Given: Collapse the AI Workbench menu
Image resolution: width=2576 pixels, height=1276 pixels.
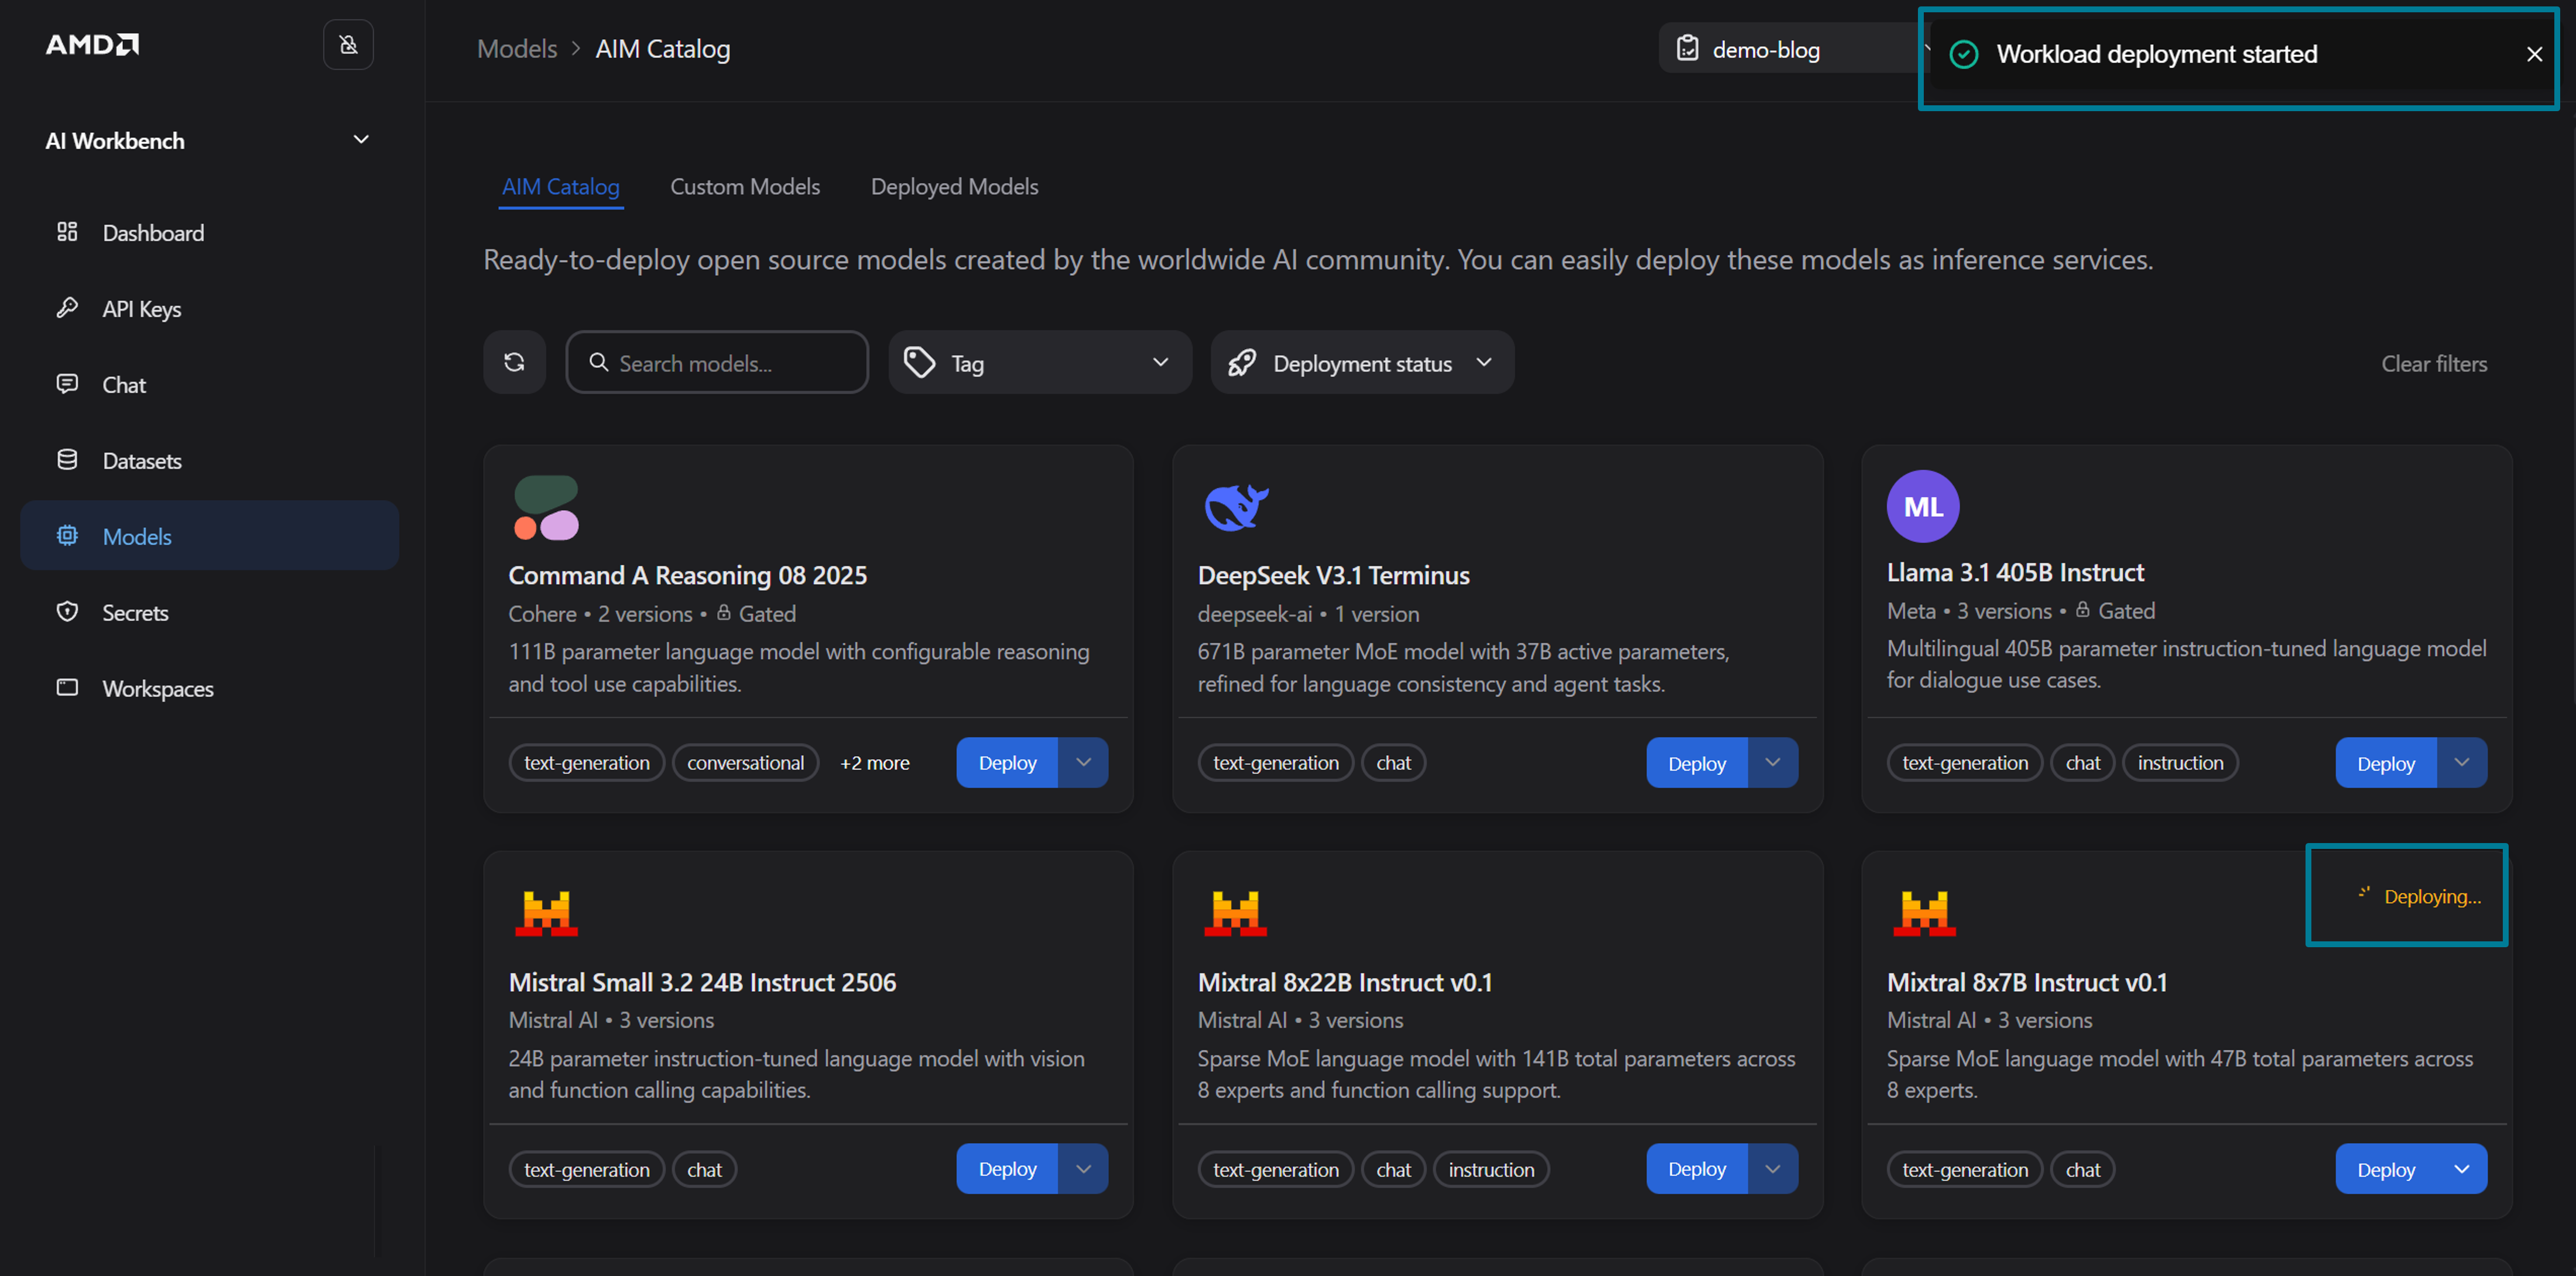Looking at the screenshot, I should pyautogui.click(x=361, y=140).
